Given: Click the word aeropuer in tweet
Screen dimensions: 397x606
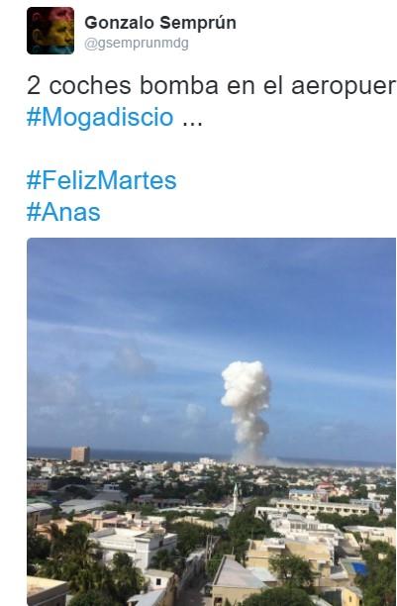Looking at the screenshot, I should (344, 86).
